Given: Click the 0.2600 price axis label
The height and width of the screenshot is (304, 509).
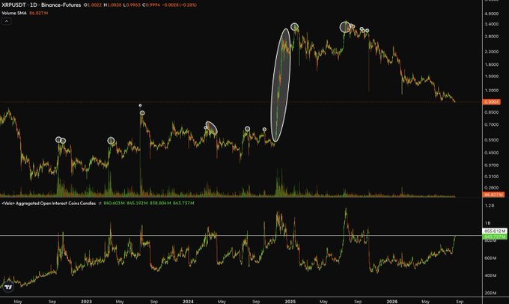Looking at the screenshot, I should (x=492, y=188).
